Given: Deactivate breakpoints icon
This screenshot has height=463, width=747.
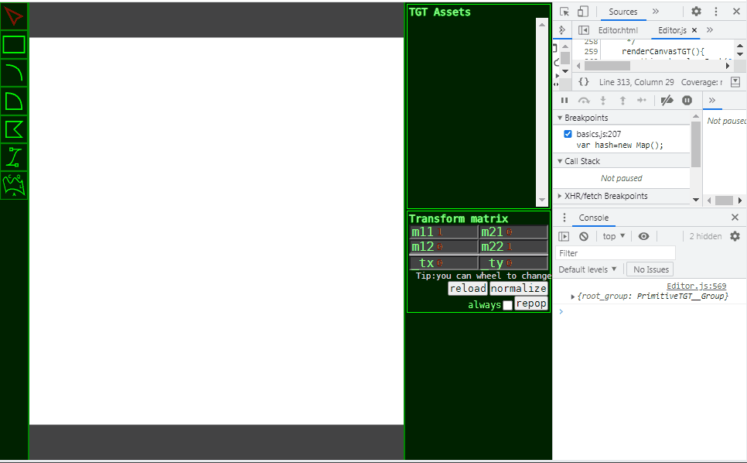Looking at the screenshot, I should coord(667,100).
